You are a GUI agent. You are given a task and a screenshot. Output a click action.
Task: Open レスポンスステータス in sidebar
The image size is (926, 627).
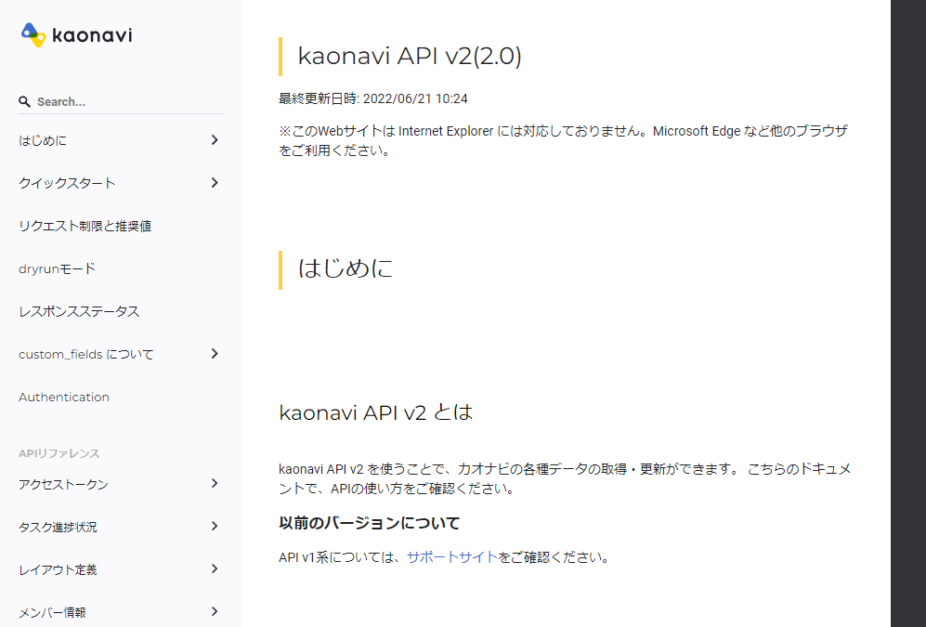coord(79,311)
